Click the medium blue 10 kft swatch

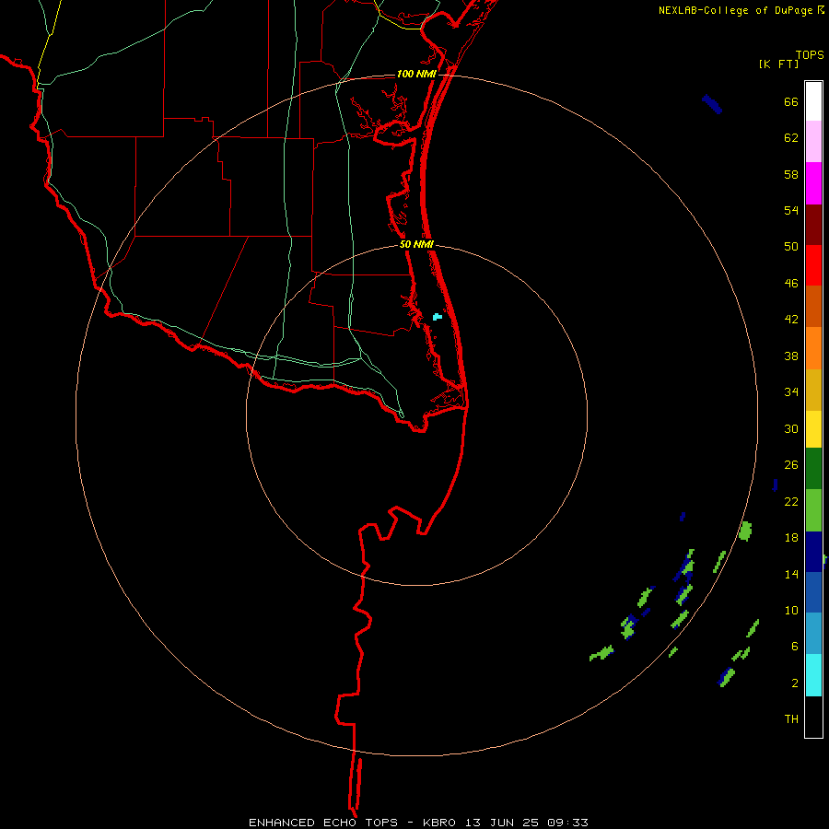813,592
